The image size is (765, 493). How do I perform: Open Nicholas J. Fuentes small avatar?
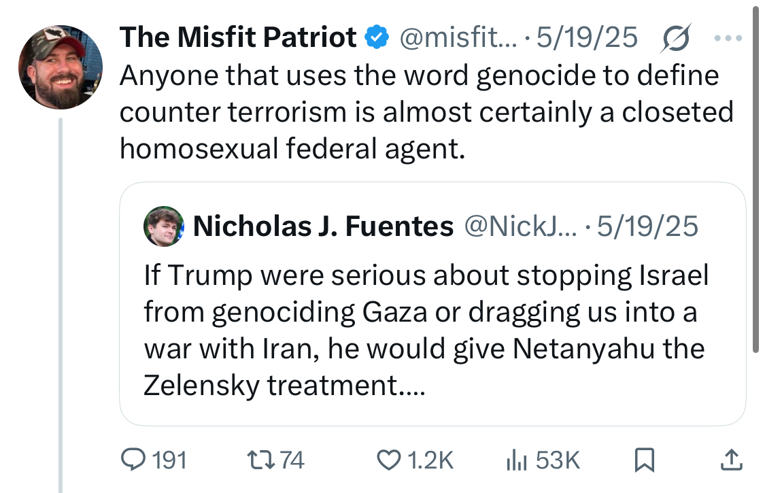[163, 226]
